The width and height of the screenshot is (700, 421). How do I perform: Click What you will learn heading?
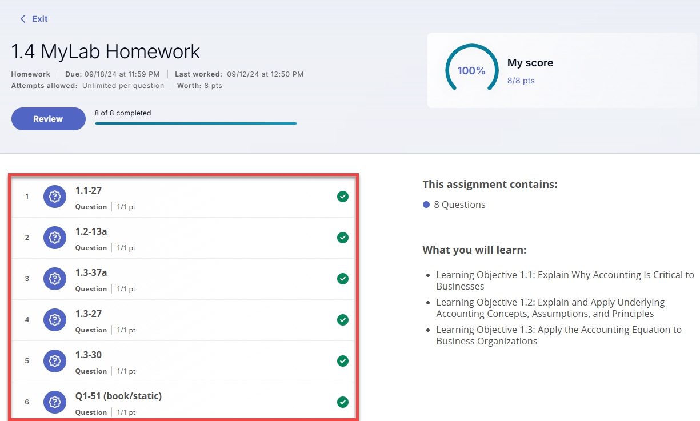point(474,250)
